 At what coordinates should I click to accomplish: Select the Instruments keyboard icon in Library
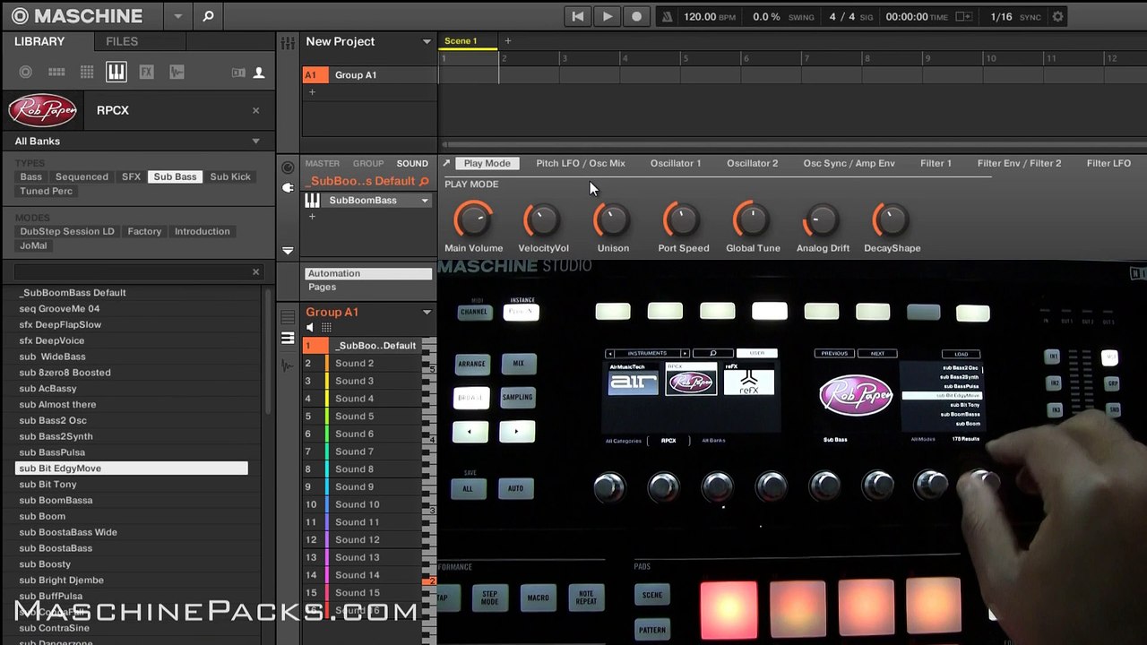coord(116,73)
